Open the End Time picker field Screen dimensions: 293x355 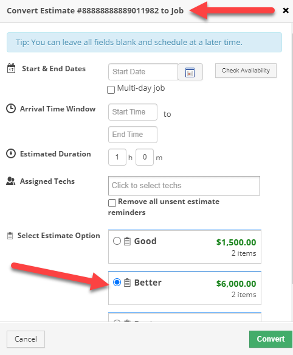click(133, 135)
